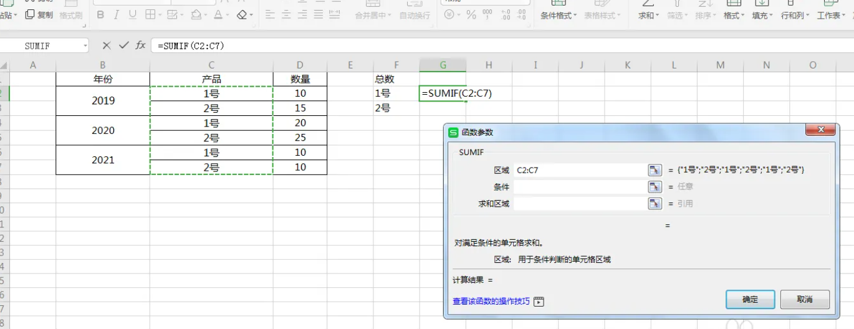This screenshot has width=854, height=329.
Task: Click the formula bar text
Action: point(191,46)
